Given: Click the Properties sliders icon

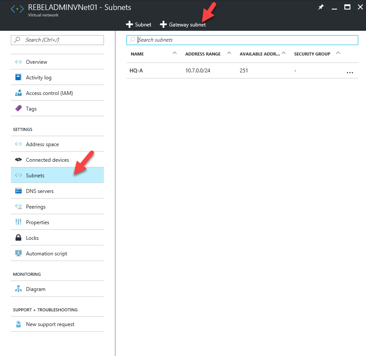Looking at the screenshot, I should [19, 222].
